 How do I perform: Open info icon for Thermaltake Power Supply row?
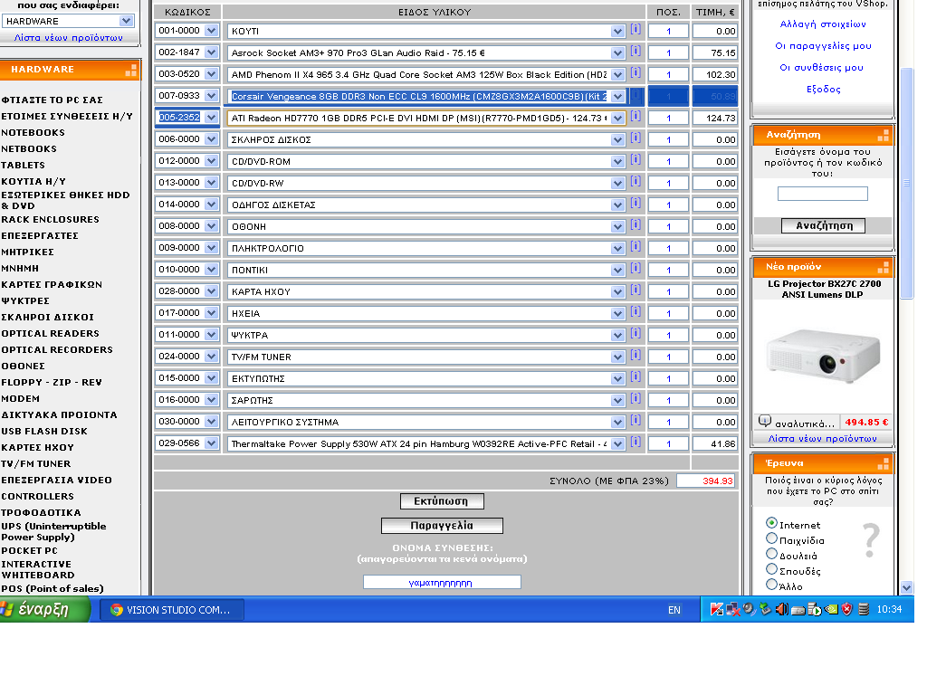[x=636, y=442]
